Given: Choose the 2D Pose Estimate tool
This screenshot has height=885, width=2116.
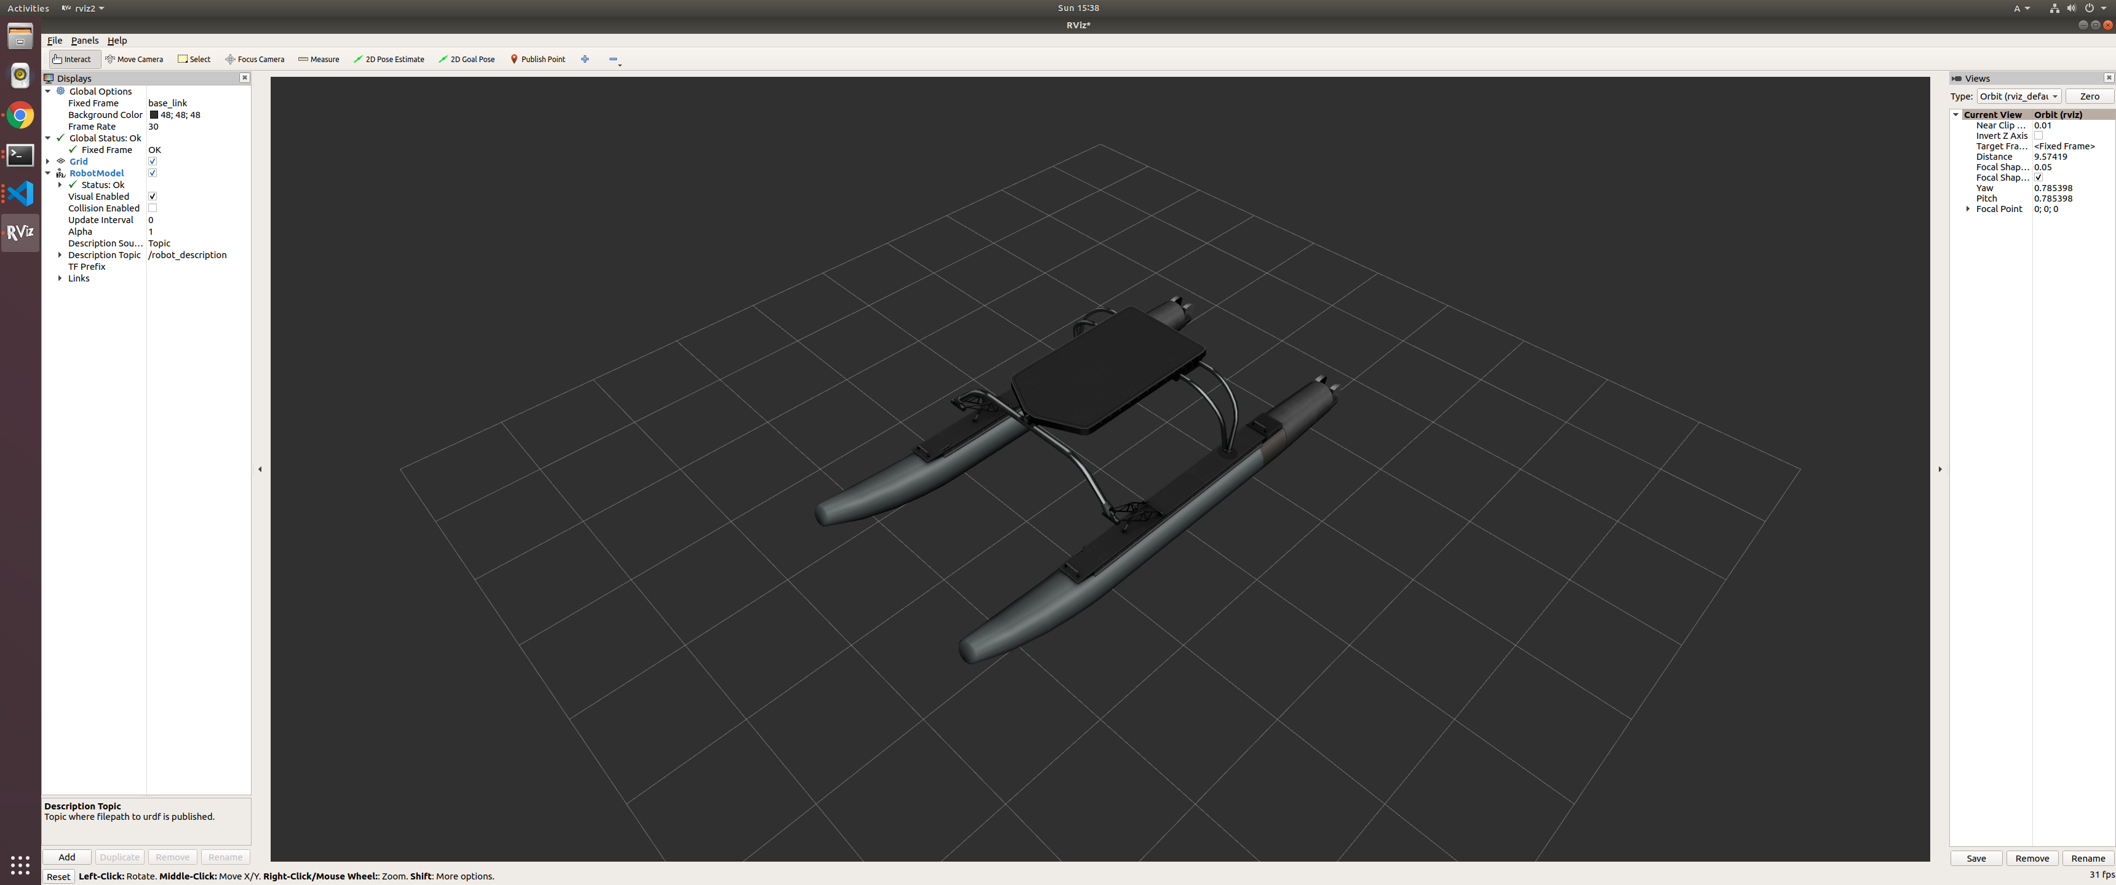Looking at the screenshot, I should [x=389, y=59].
